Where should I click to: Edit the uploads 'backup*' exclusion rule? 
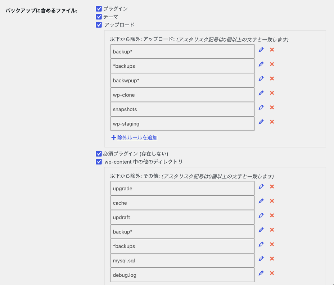261,50
